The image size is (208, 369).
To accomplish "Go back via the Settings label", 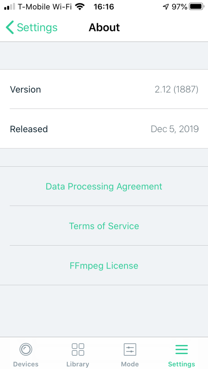I will pyautogui.click(x=37, y=28).
